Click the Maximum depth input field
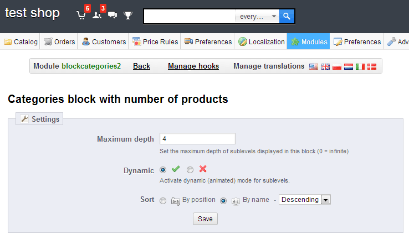This screenshot has width=409, height=239. click(197, 138)
